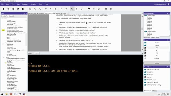Click the save disk toolbar icon
This screenshot has height=96, width=171.
pyautogui.click(x=13, y=9)
